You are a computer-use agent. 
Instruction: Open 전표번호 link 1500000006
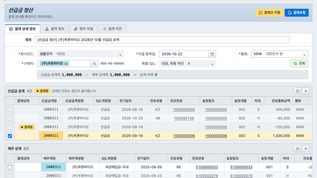184,136
